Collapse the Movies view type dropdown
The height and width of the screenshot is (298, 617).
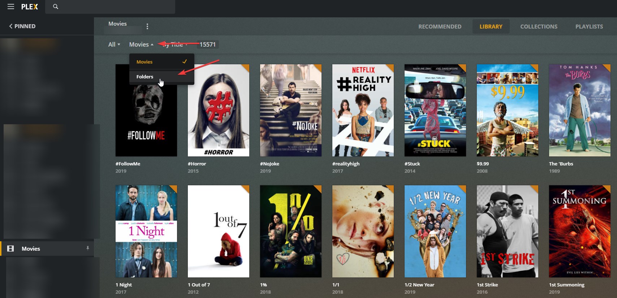pyautogui.click(x=141, y=44)
